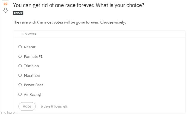Viewport: 190px width, 115px height.
Task: Click the "Nascar" option label text
Action: 30,47
